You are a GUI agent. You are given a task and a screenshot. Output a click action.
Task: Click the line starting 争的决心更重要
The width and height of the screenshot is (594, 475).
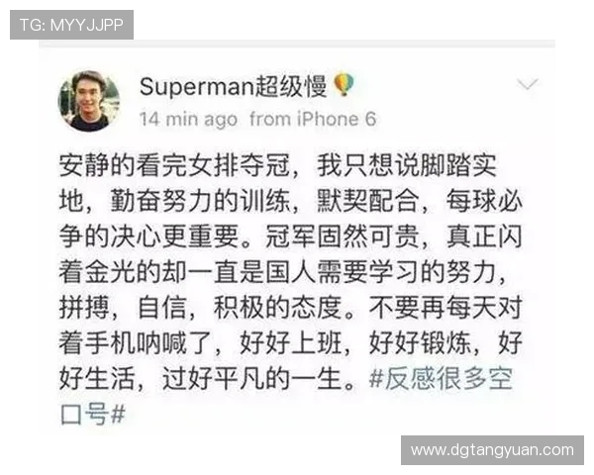(291, 237)
